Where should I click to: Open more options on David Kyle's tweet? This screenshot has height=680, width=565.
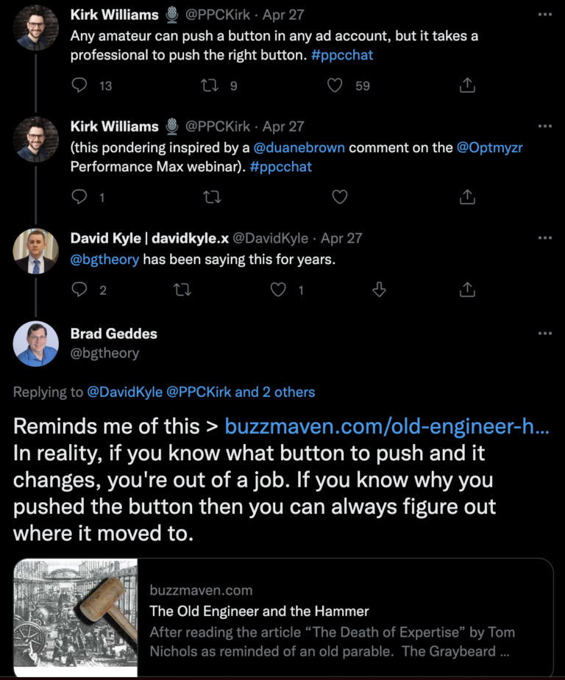544,238
